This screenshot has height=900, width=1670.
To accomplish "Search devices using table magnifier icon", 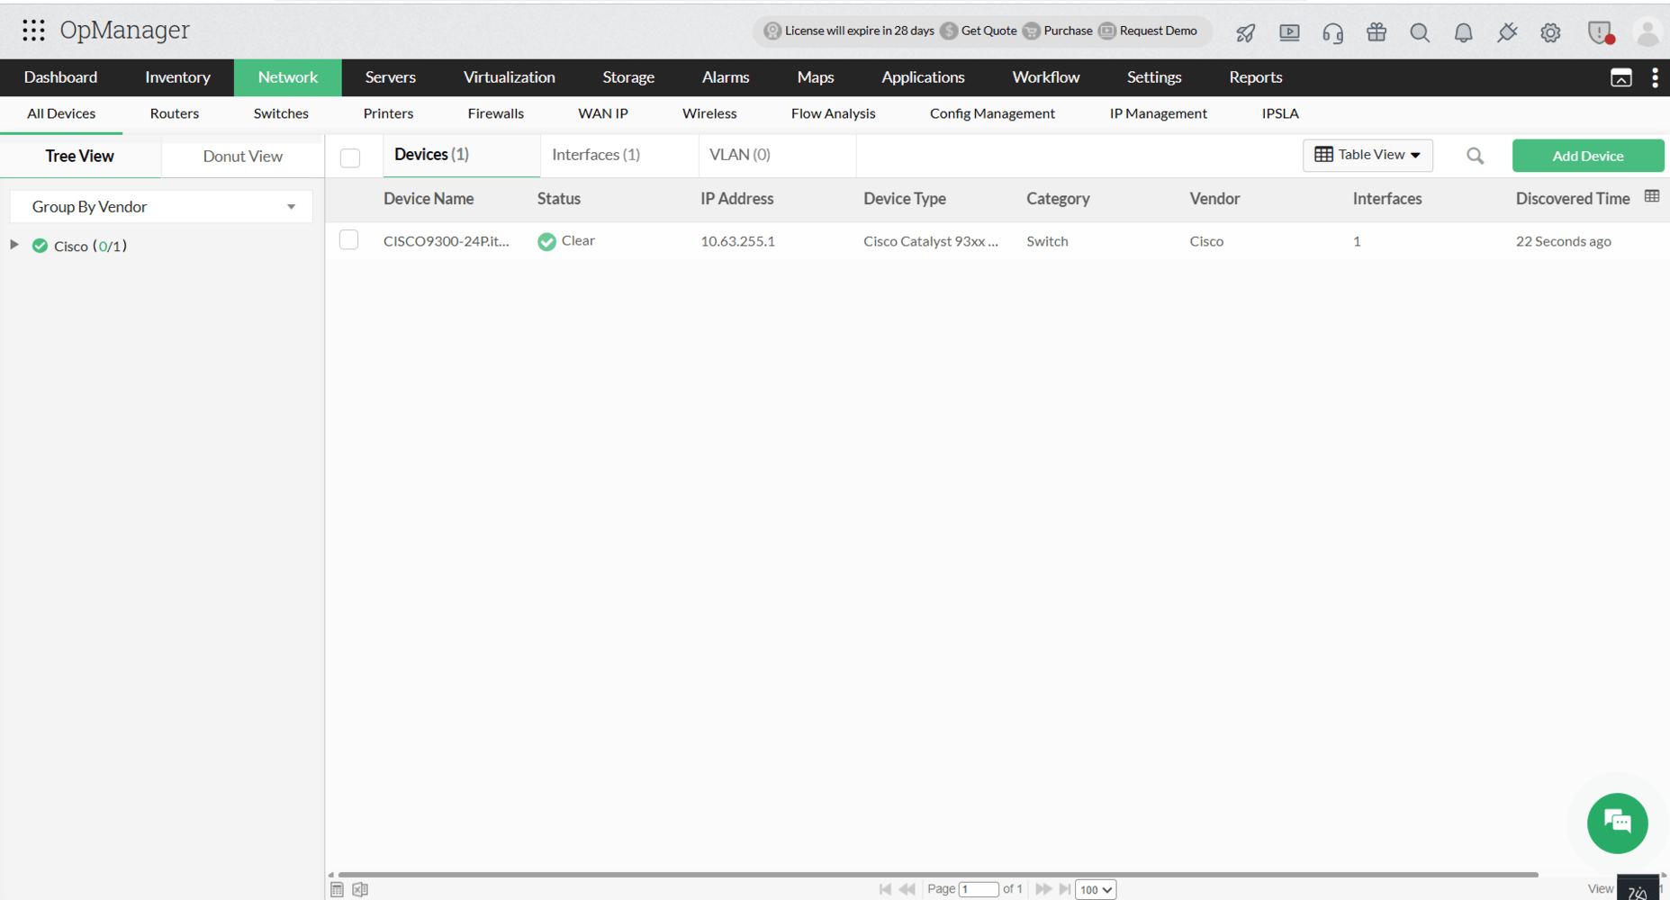I will [1475, 156].
